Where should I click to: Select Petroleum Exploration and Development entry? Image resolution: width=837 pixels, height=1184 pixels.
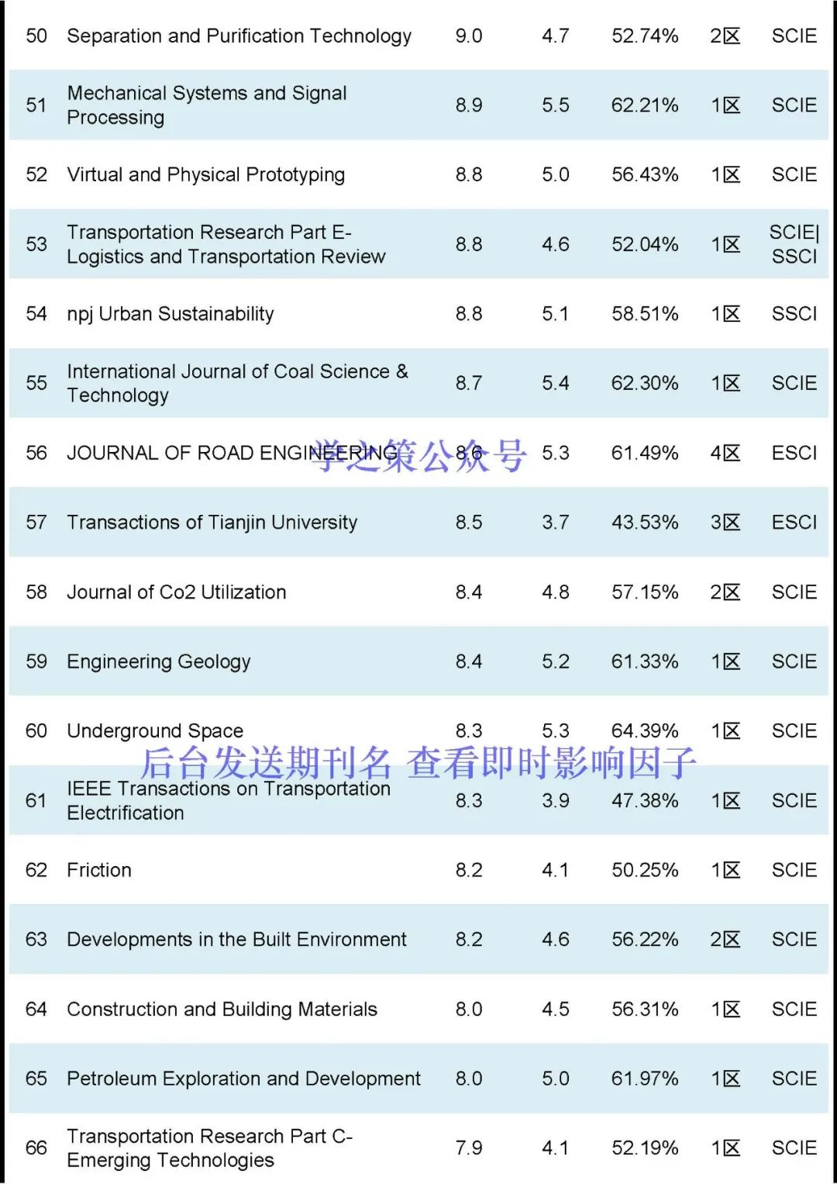click(x=243, y=1079)
